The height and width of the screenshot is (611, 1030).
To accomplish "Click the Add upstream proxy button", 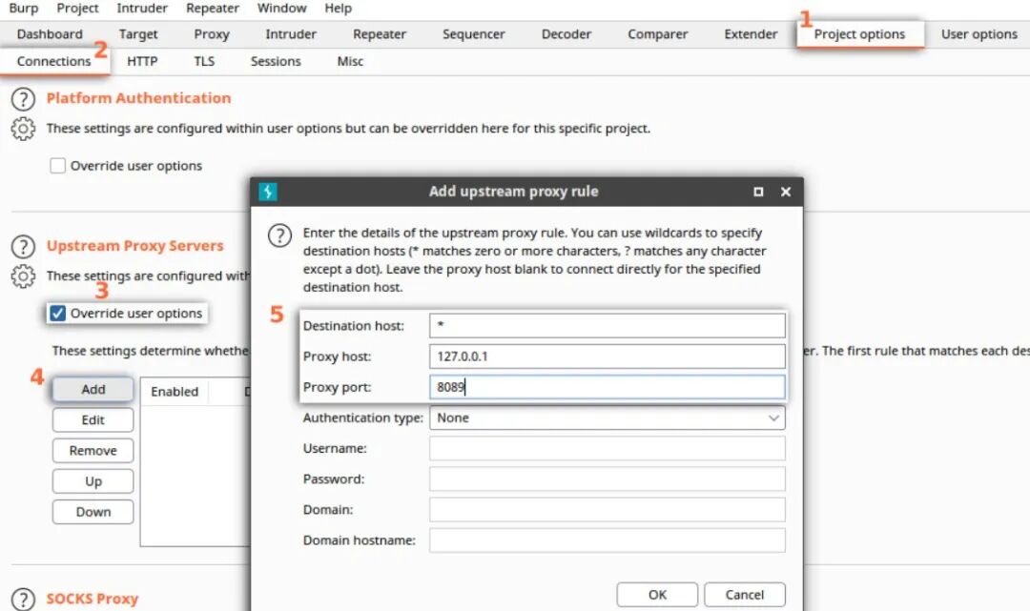I will [93, 389].
